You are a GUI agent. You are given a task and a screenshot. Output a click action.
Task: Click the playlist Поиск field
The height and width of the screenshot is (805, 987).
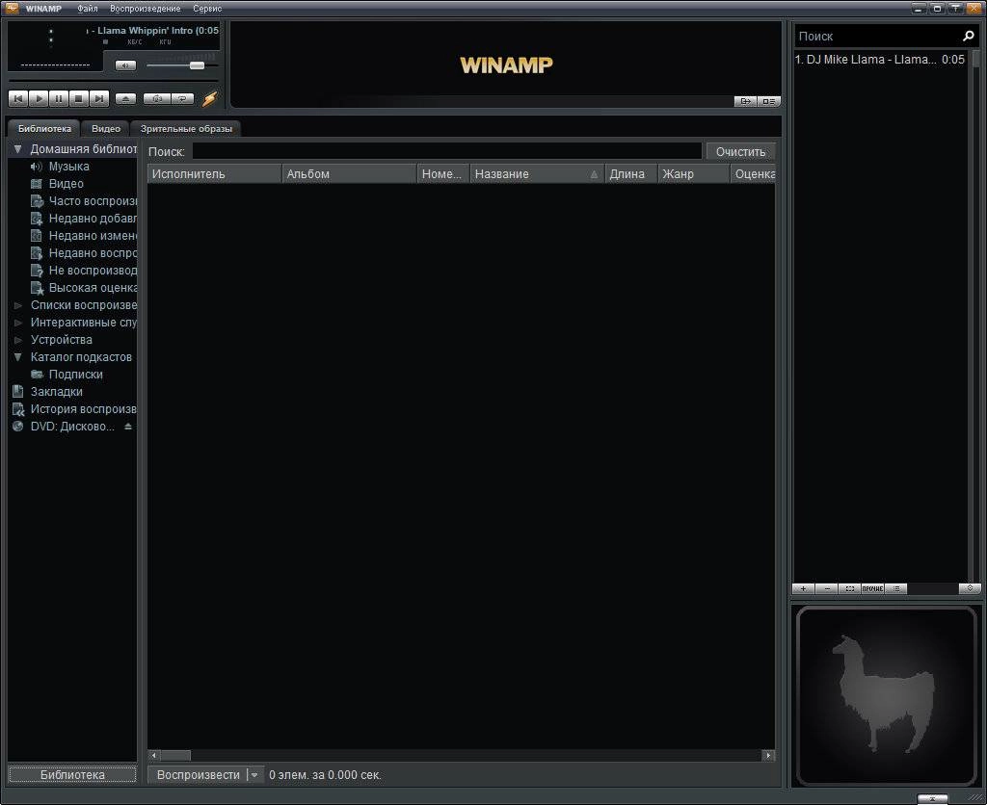click(876, 37)
